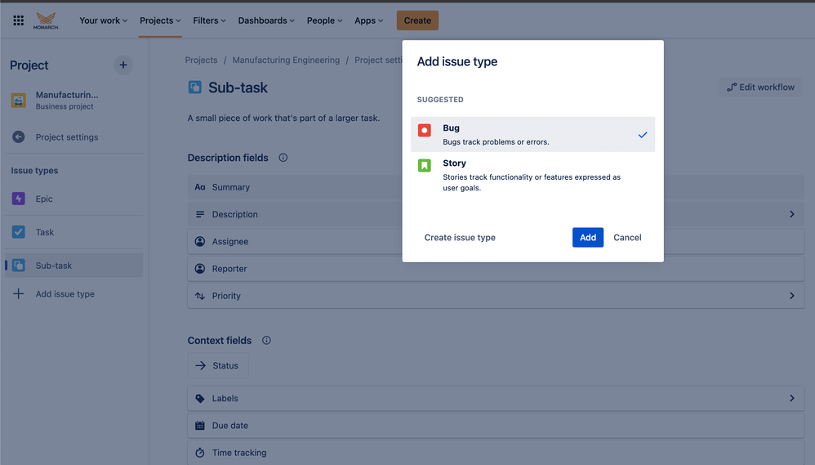Click the red Bug icon in dialog
The width and height of the screenshot is (815, 465).
[x=425, y=130]
